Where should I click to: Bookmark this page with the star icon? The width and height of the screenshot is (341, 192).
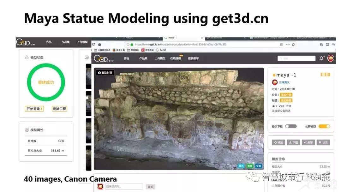(293, 44)
